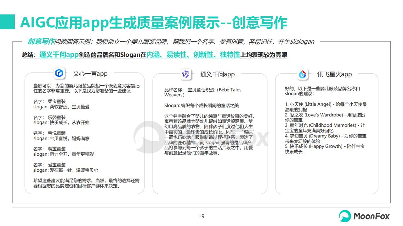Image resolution: width=403 pixels, height=226 pixels.
Task: Click the closing paragraph starting 希望这些建议
Action: pos(87,183)
